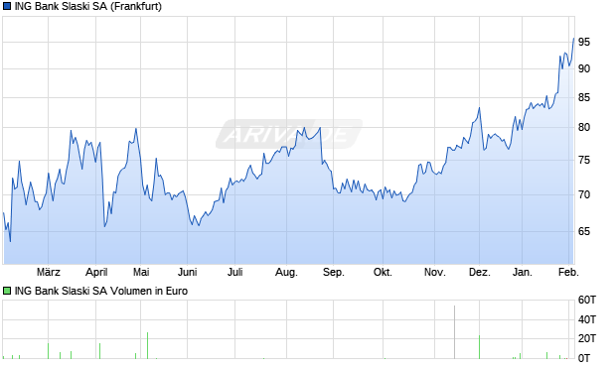Click the 0T volume axis value
The height and width of the screenshot is (368, 616).
pos(584,358)
